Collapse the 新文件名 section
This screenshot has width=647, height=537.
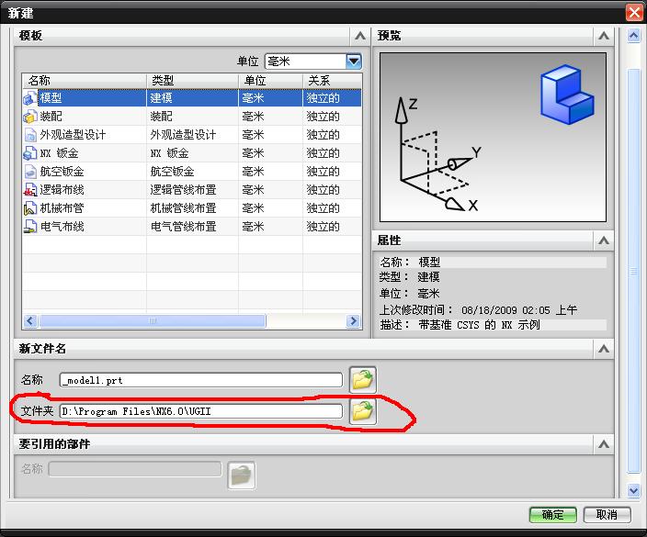click(603, 349)
